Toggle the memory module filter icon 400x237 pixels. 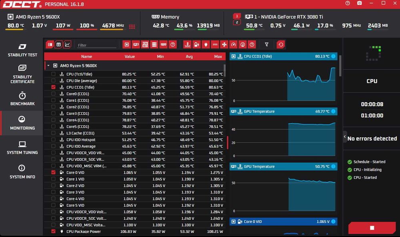coord(164,45)
